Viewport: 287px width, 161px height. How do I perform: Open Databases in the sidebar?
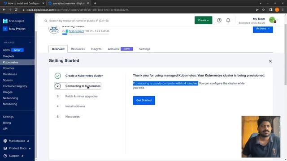tap(10, 74)
